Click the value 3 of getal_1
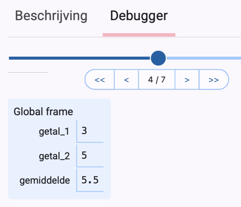 84,131
